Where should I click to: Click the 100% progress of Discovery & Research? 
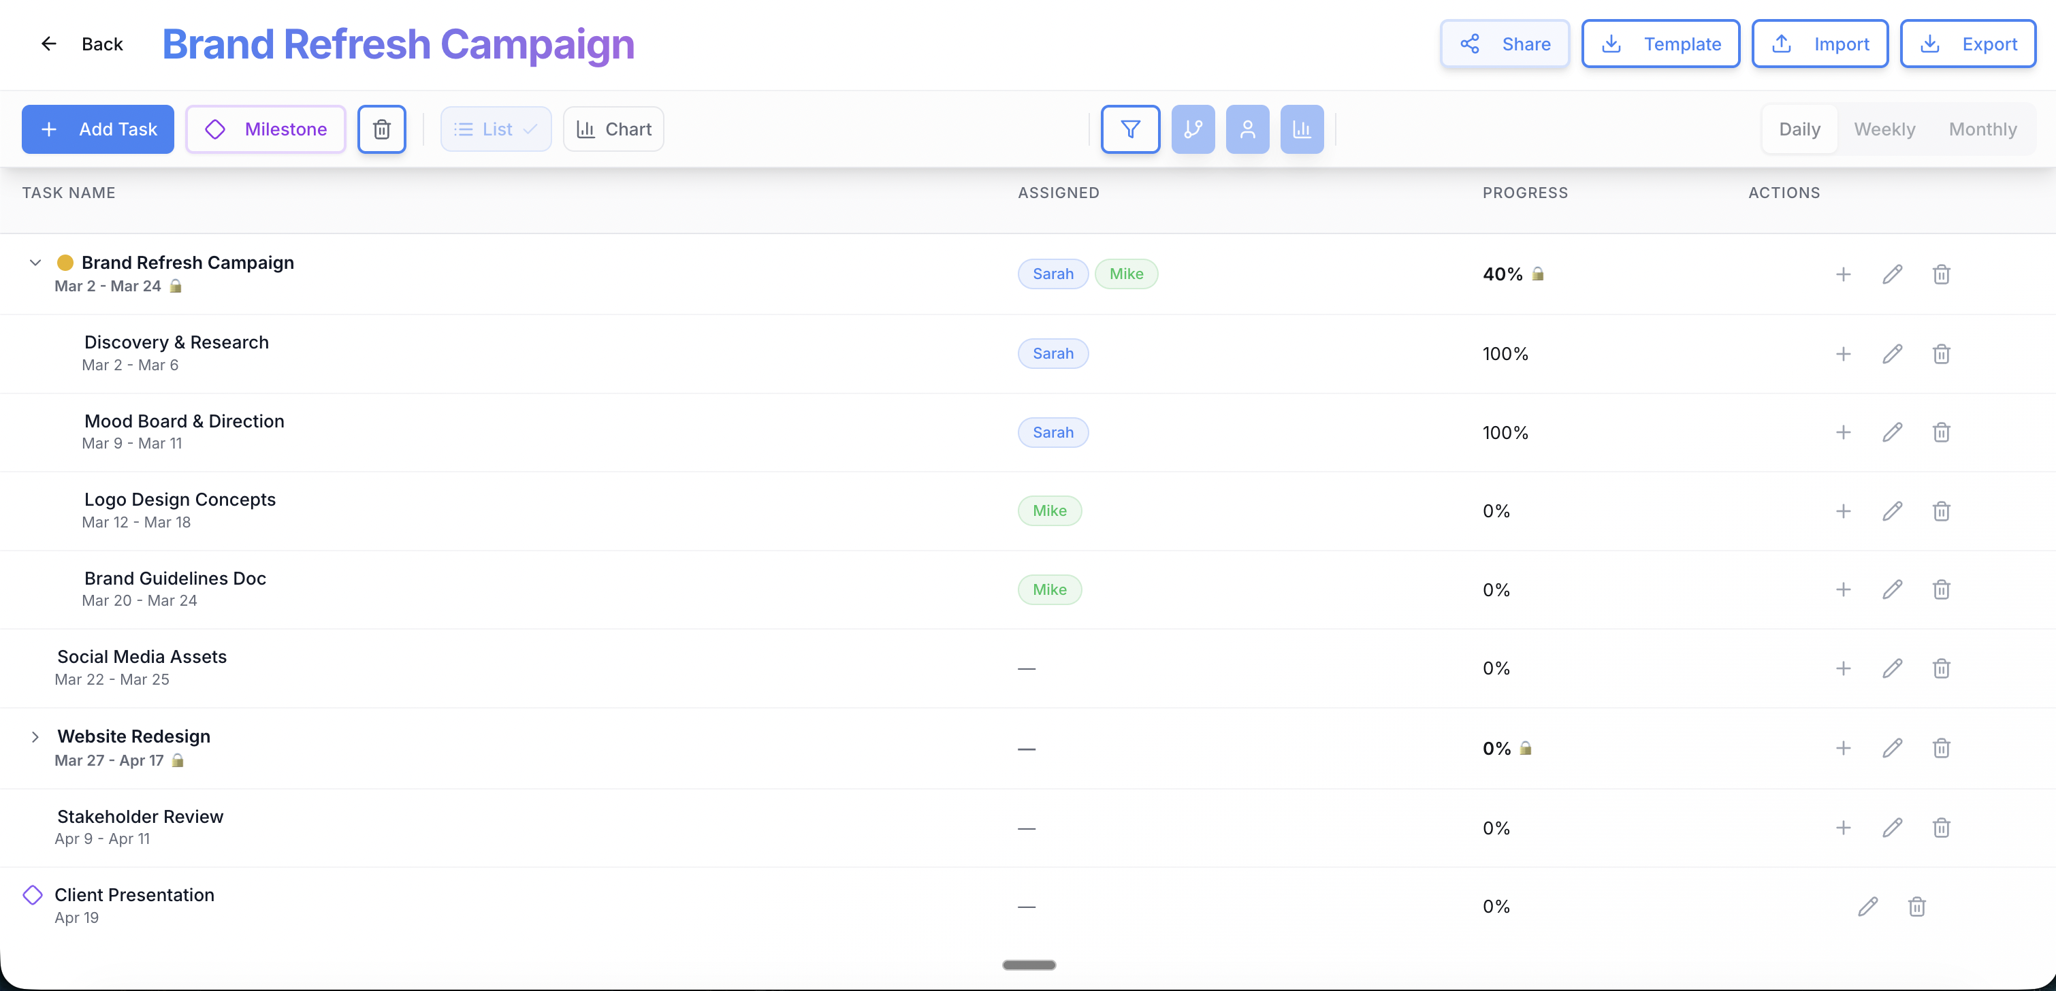1505,353
